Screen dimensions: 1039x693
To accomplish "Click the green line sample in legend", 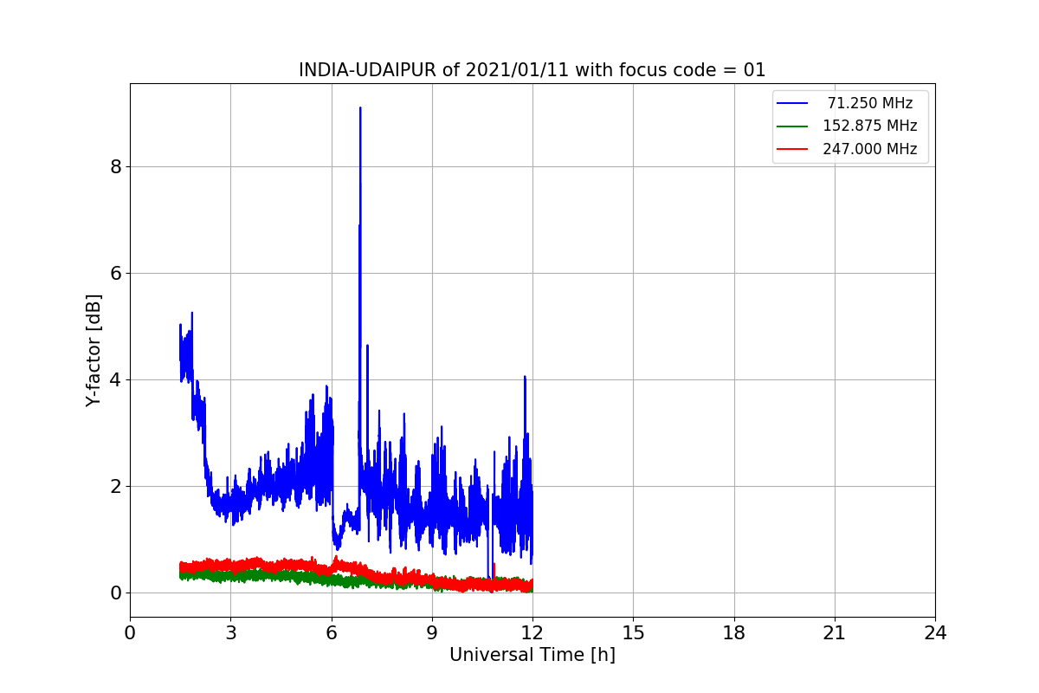I will [792, 126].
